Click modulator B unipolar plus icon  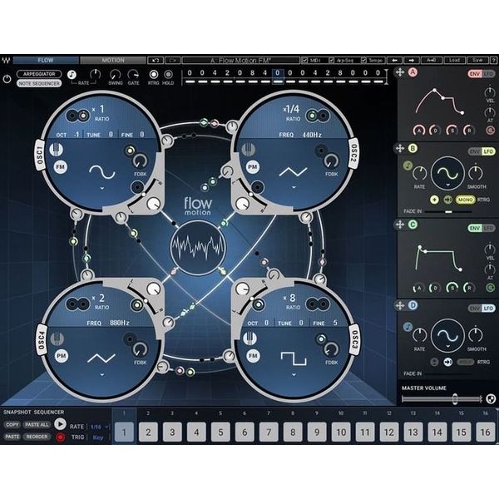click(434, 200)
